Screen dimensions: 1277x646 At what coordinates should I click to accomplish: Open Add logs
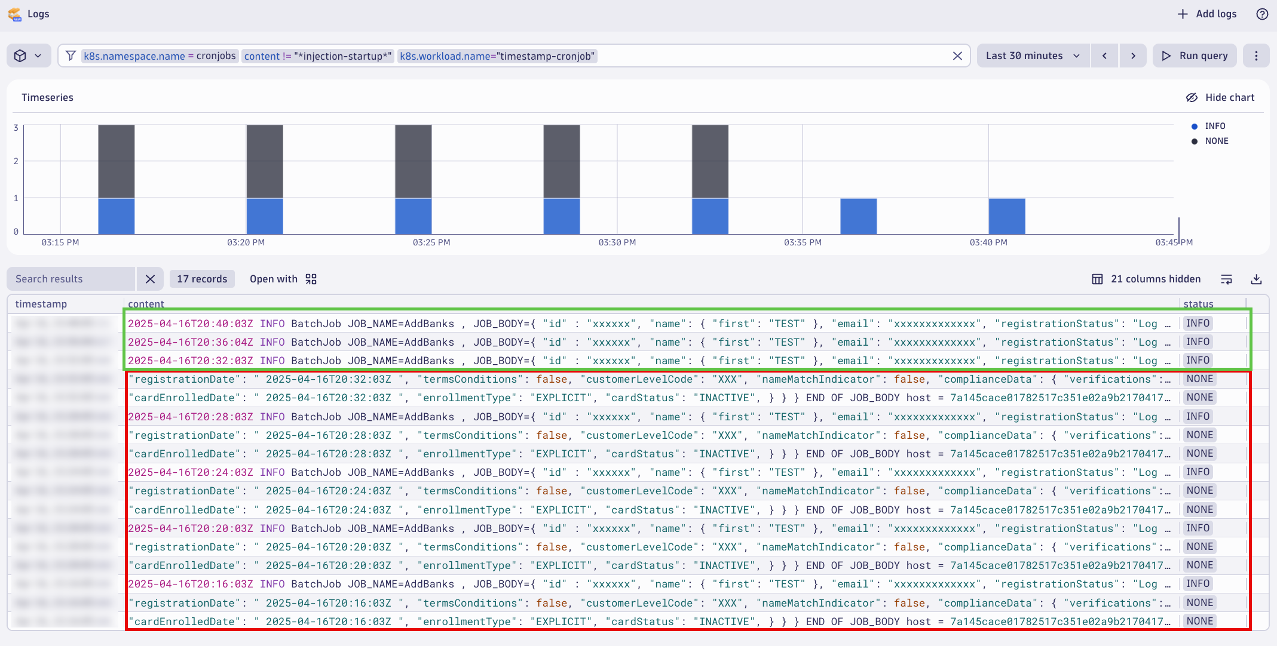click(1206, 14)
